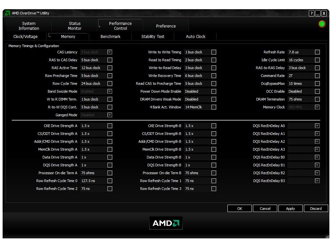Enable the RAS to CAS Delay checkbox
The image size is (332, 241).
click(109, 60)
